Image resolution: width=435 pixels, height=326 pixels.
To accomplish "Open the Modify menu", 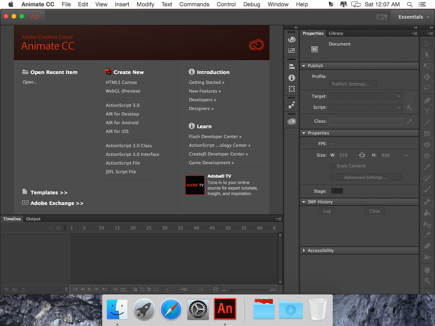I will coord(145,4).
